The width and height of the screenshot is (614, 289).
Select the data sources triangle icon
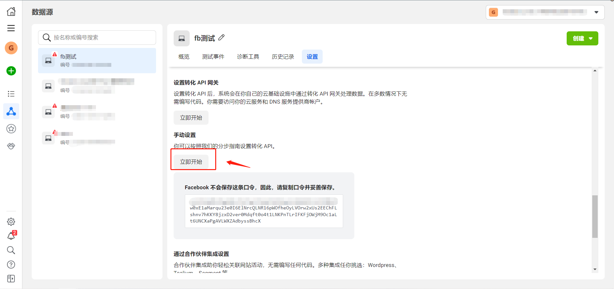(11, 111)
